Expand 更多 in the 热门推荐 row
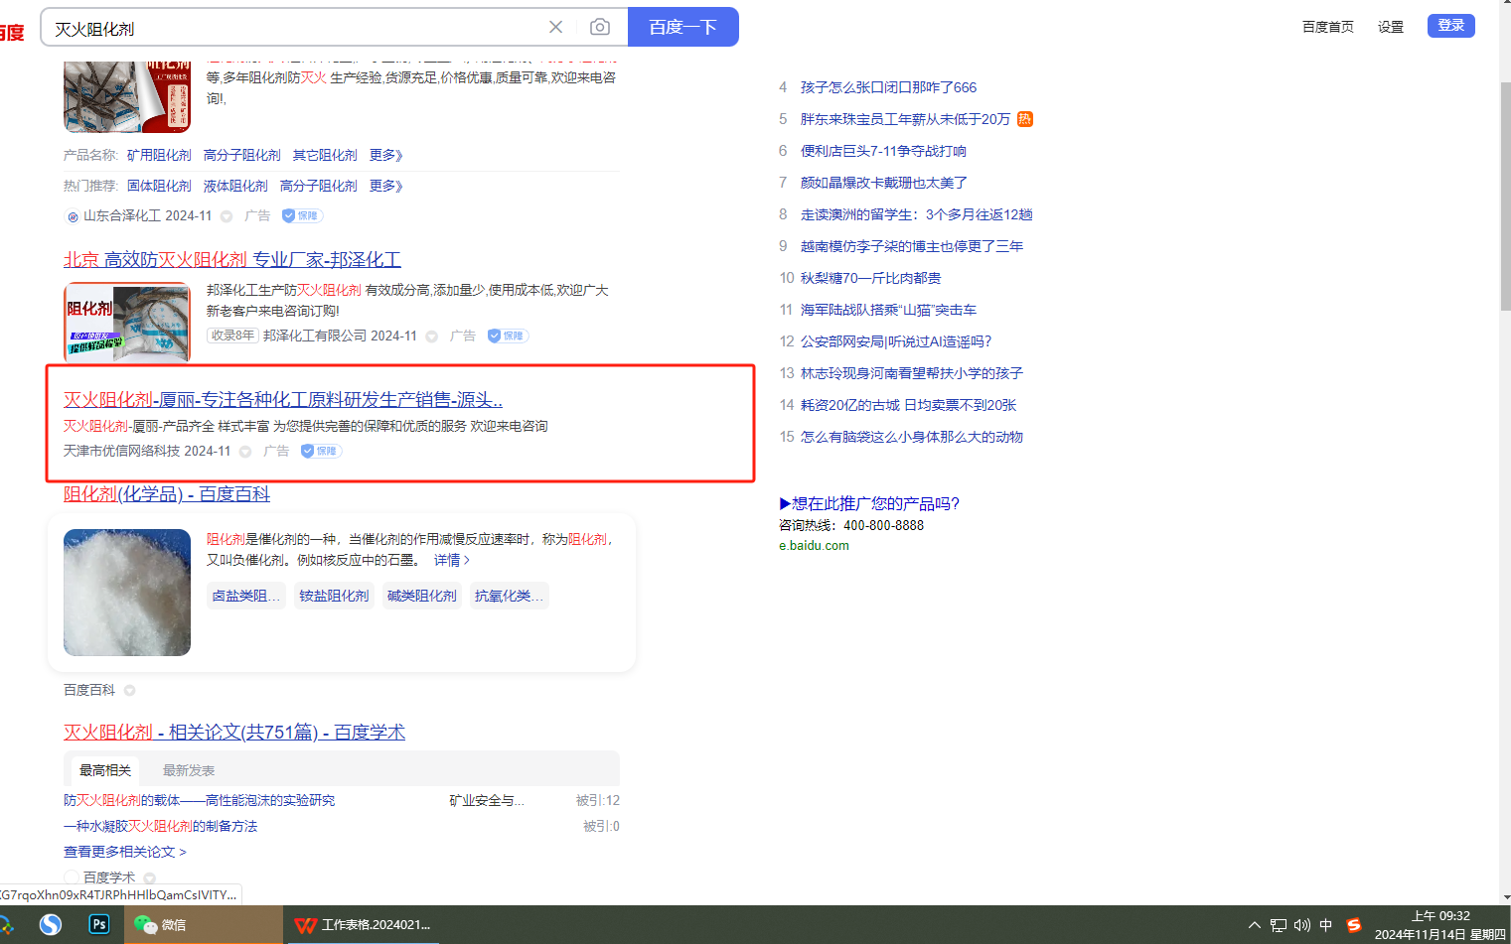The width and height of the screenshot is (1511, 944). (386, 186)
